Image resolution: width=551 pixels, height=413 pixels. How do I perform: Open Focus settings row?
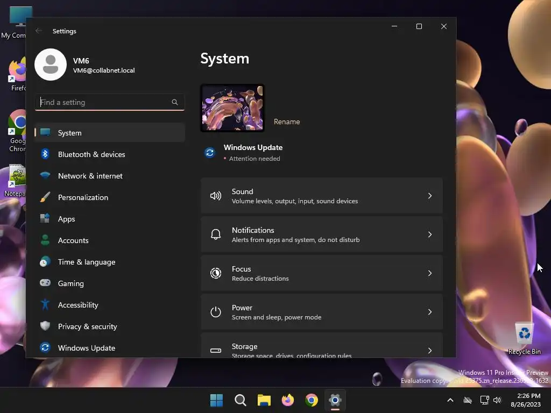pyautogui.click(x=322, y=273)
